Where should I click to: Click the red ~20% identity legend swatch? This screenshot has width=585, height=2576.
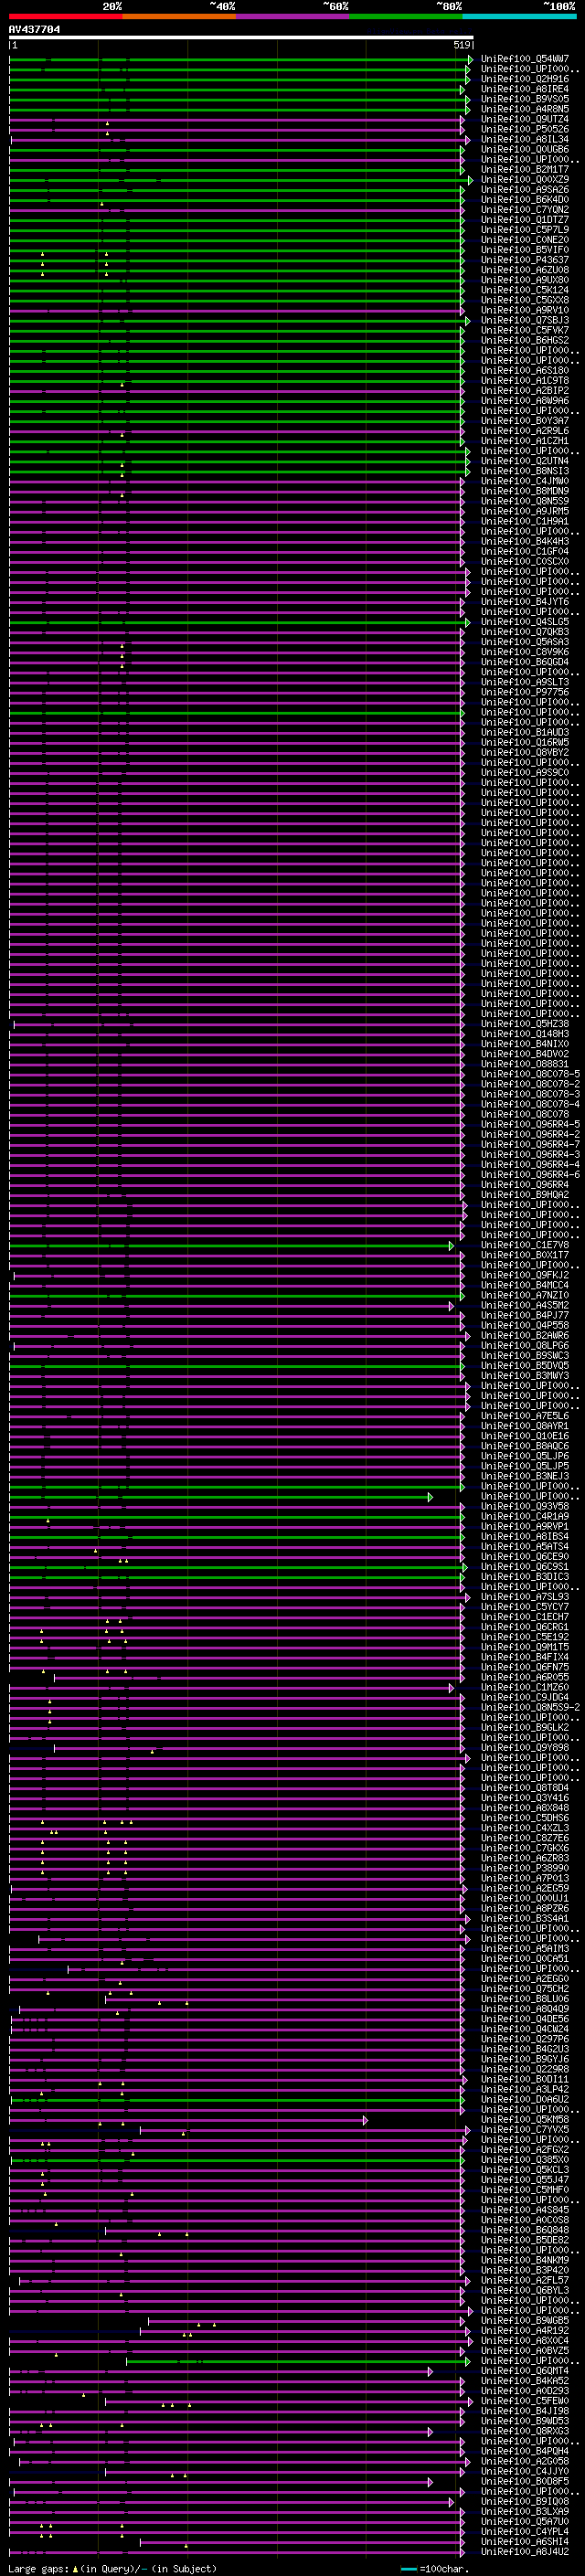[x=65, y=17]
